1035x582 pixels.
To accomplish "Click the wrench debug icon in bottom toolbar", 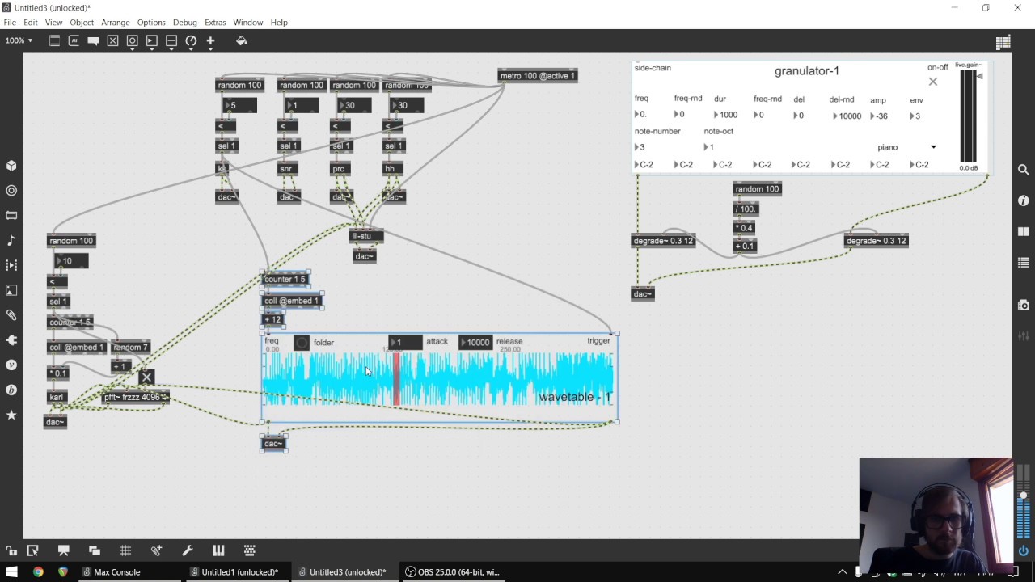I will (188, 550).
